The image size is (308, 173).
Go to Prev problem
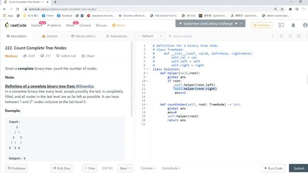[x=90, y=168]
